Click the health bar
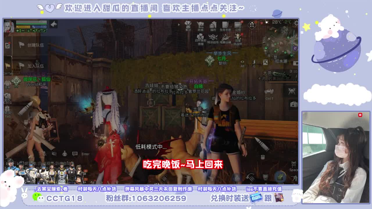Image resolution: width=372 pixels, height=209 pixels. 31,22
